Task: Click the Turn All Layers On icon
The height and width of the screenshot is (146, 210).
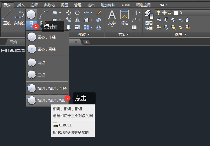Action: pyautogui.click(x=159, y=27)
